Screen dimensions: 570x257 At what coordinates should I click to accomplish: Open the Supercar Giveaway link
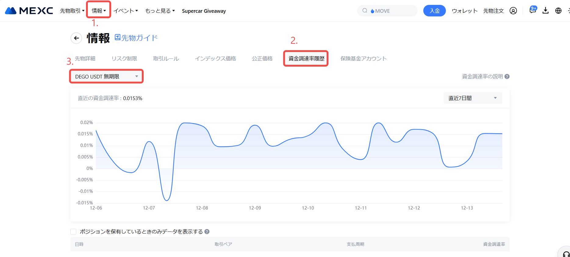(204, 11)
